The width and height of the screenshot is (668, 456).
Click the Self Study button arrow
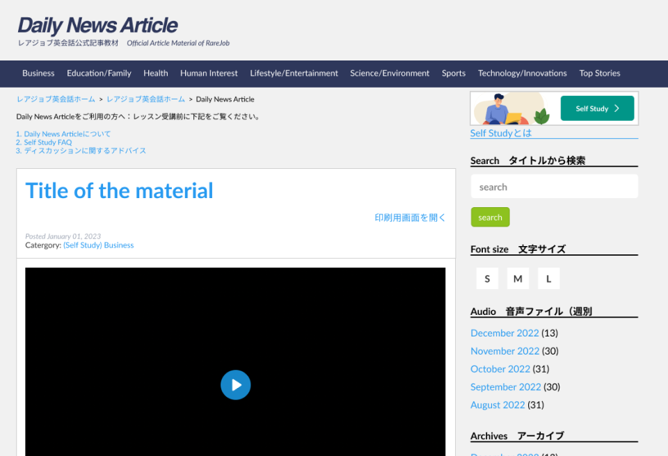617,108
